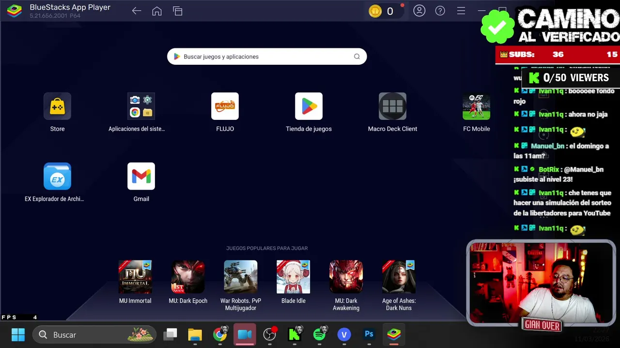Viewport: 620px width, 348px height.
Task: Launch FC Mobile game
Action: pos(476,106)
